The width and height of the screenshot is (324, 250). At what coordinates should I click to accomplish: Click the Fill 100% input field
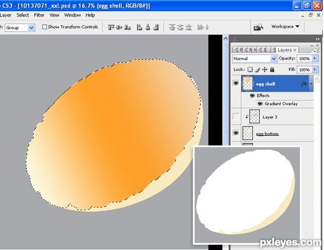tap(305, 70)
